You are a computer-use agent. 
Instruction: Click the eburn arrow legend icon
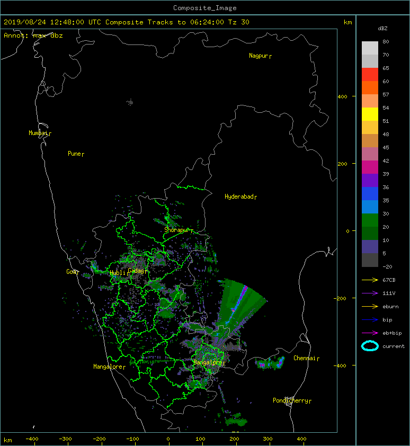(370, 306)
